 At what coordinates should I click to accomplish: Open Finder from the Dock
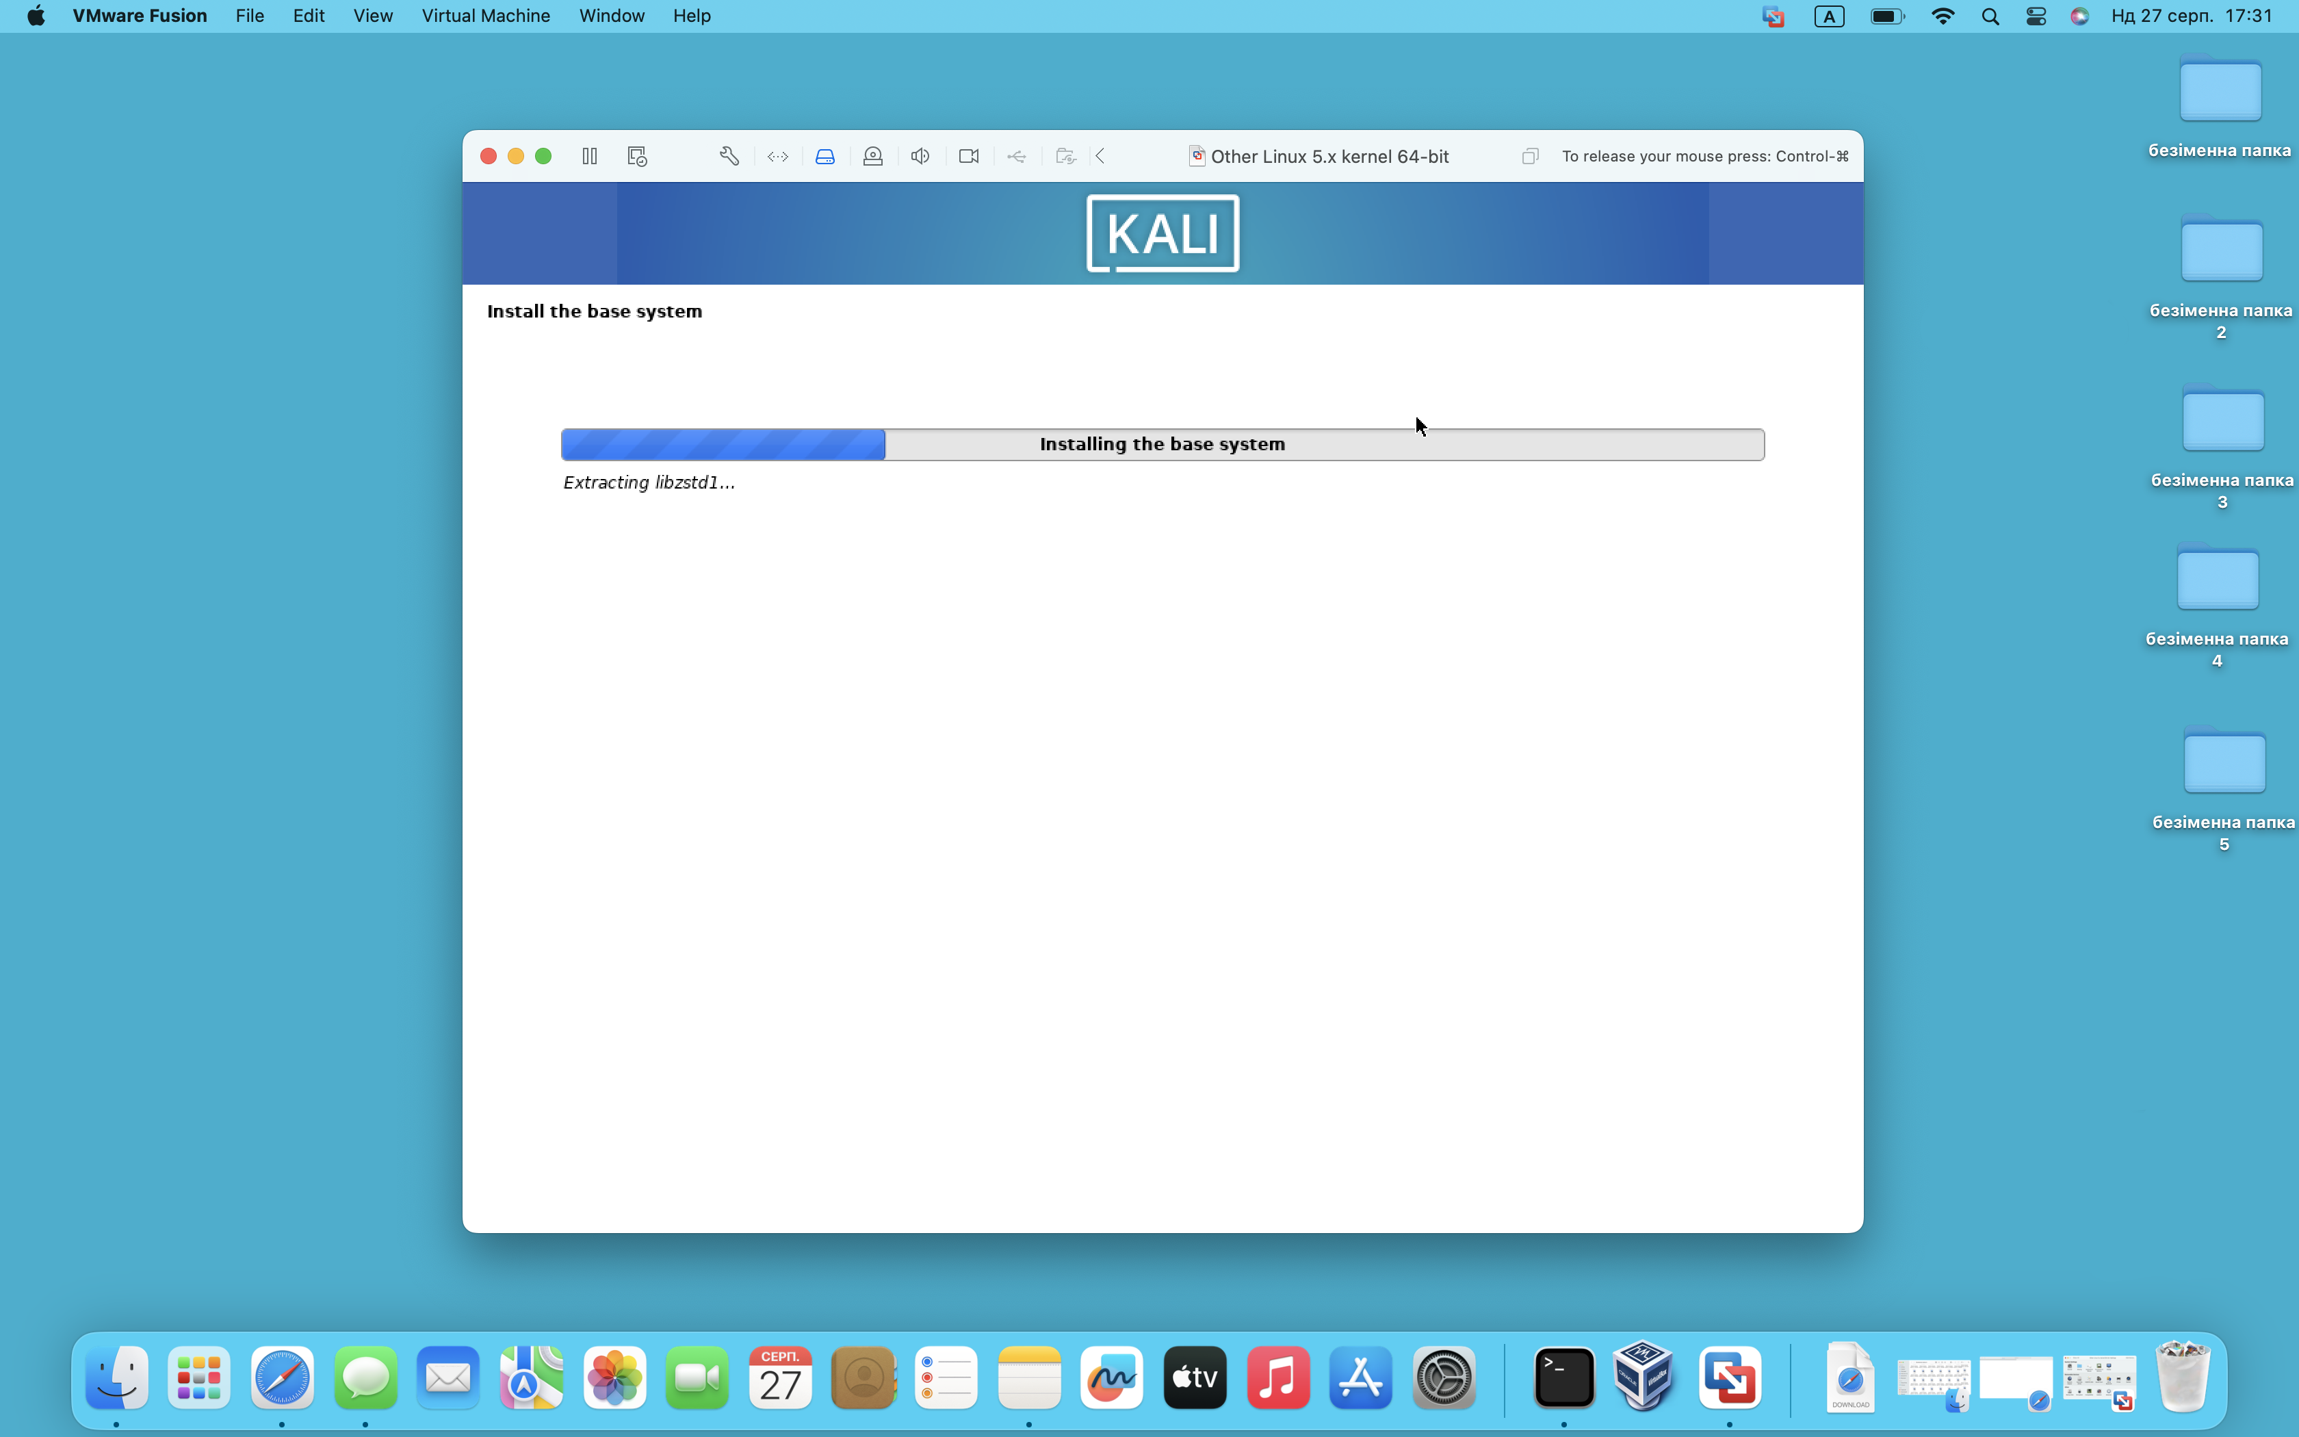click(x=117, y=1377)
